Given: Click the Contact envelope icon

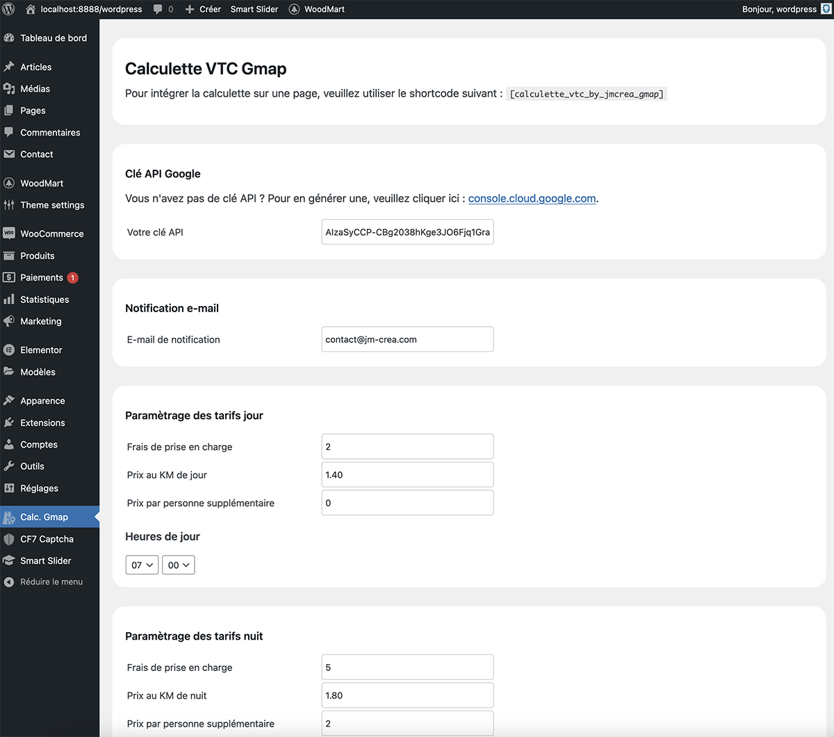Looking at the screenshot, I should pyautogui.click(x=9, y=154).
